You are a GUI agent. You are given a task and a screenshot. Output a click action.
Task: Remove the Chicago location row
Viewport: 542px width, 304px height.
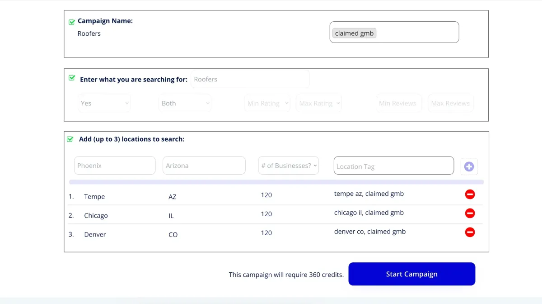[x=470, y=213]
